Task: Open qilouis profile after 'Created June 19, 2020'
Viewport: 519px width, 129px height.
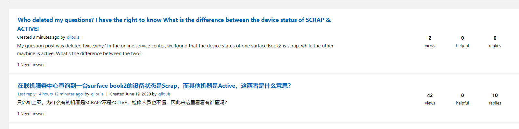Action: pos(164,94)
